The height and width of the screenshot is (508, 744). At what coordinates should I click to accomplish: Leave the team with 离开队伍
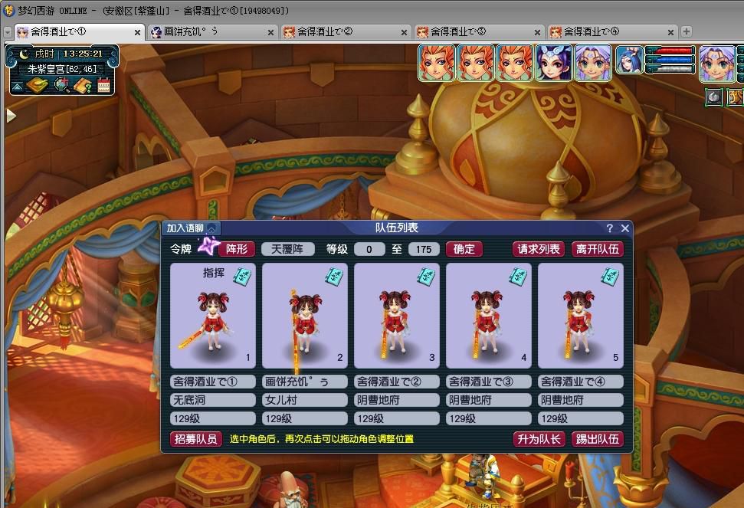(598, 249)
